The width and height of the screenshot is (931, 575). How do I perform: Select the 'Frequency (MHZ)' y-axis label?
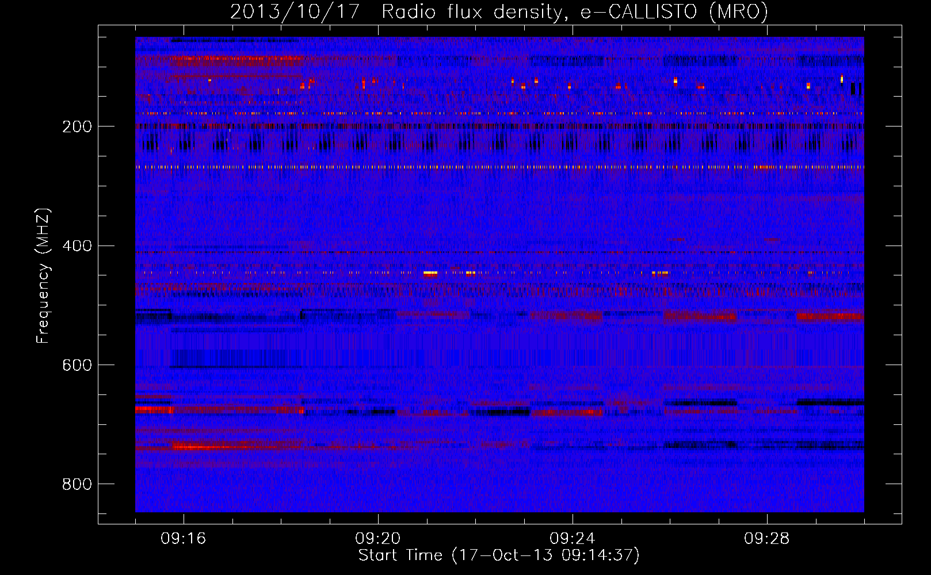pyautogui.click(x=43, y=276)
